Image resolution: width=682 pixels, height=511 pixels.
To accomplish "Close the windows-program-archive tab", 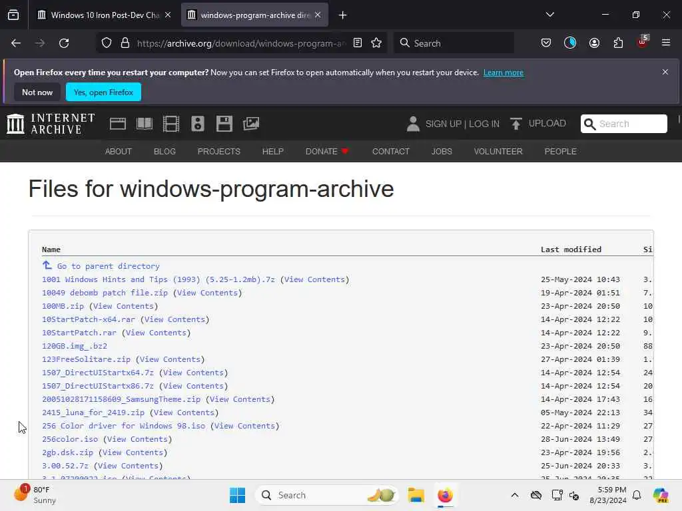I will [x=318, y=15].
